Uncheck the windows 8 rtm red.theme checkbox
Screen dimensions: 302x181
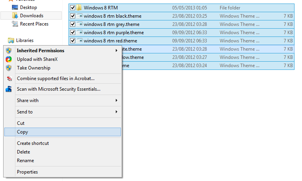(72, 41)
